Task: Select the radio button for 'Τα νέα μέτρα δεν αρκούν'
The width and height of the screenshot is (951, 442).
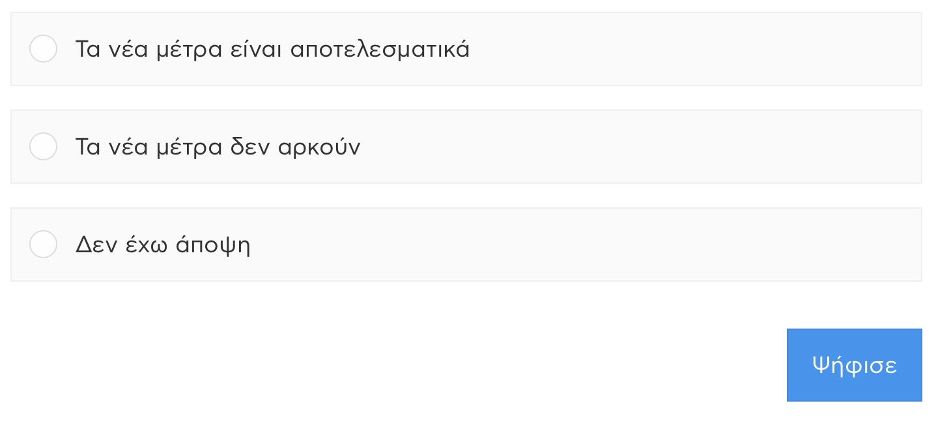Action: [x=43, y=147]
